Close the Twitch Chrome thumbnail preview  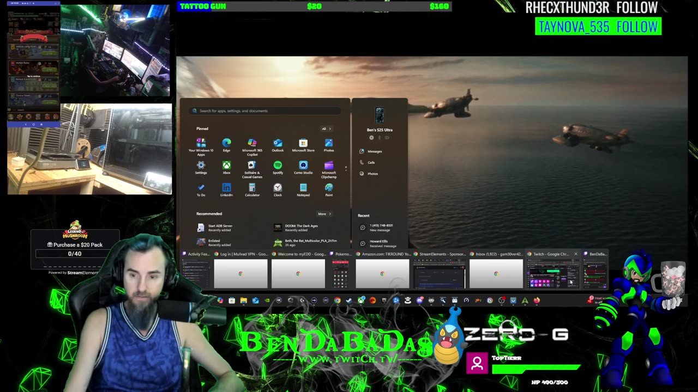(x=575, y=254)
